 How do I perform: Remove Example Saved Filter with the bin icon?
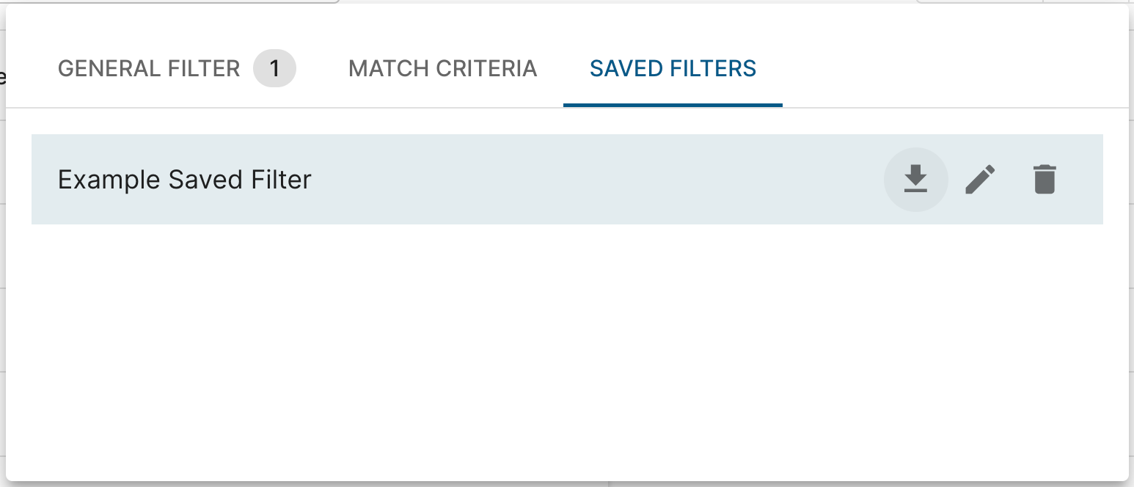click(x=1045, y=179)
